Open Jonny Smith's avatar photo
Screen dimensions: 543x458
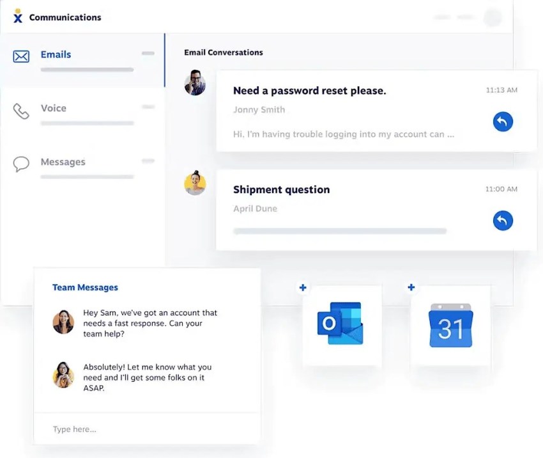point(195,83)
